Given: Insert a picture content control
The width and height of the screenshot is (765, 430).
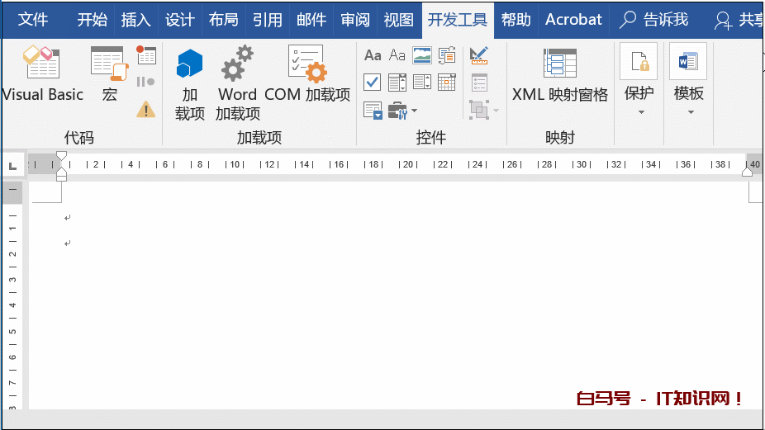Looking at the screenshot, I should (422, 55).
